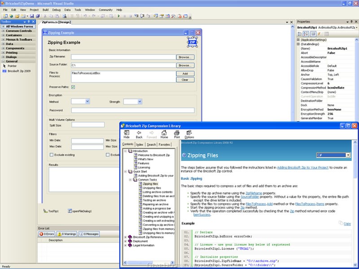
Task: Expand the Deployment help node
Action: pyautogui.click(x=126, y=241)
